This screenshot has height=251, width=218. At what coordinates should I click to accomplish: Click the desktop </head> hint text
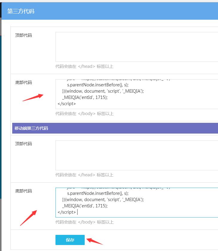tap(84, 66)
